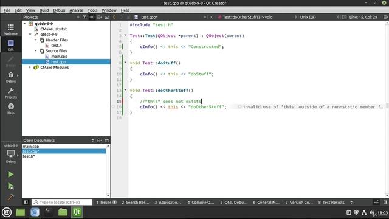Select main.cpp in Open Documents
The image size is (389, 219).
click(x=64, y=146)
